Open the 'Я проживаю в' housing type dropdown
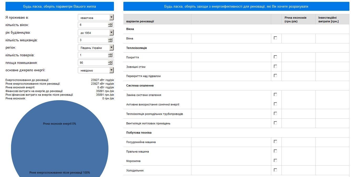Screen dimensions: 351x177 pos(96,18)
